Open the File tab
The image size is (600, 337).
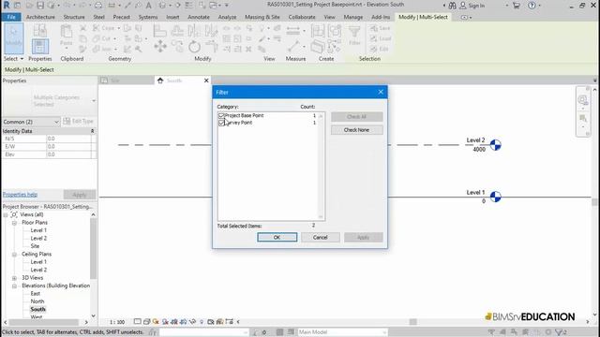(x=11, y=17)
